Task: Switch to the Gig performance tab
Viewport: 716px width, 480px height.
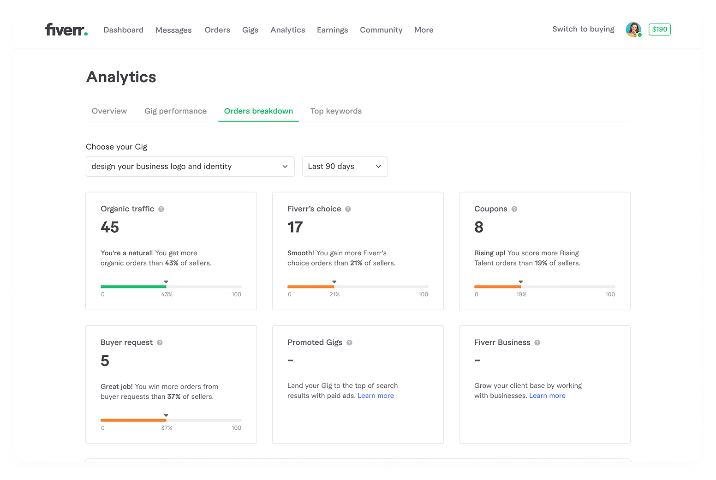Action: (175, 111)
